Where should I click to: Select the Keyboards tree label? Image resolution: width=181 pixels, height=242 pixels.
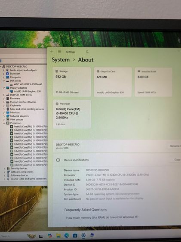click(x=15, y=105)
